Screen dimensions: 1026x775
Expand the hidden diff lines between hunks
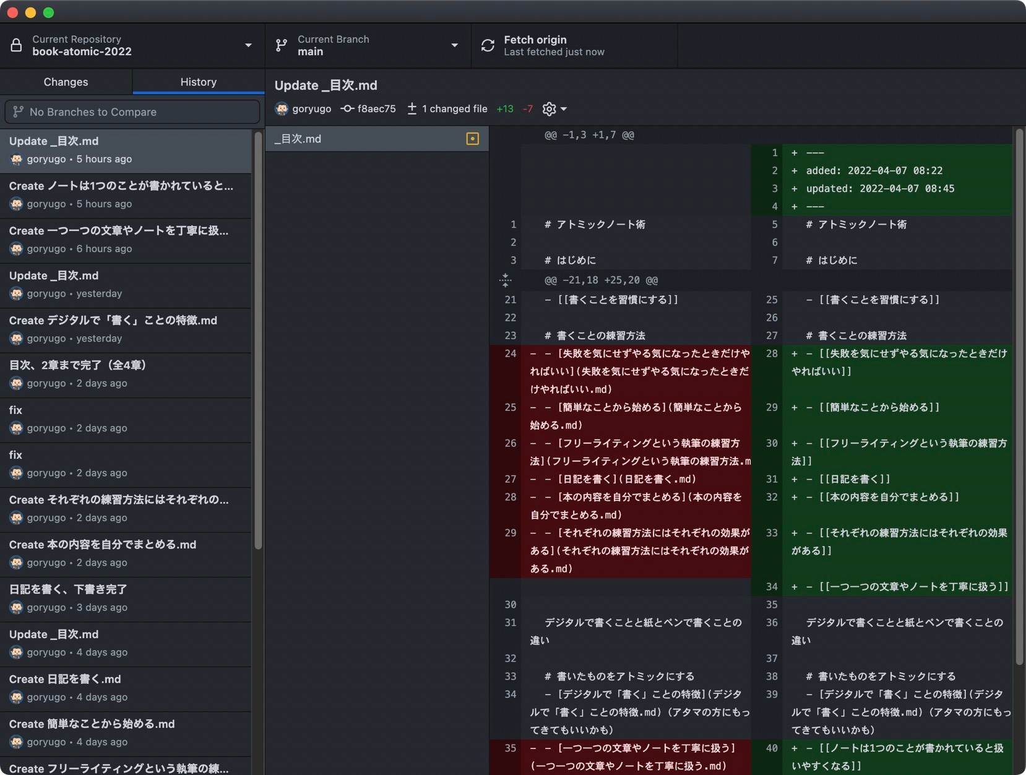506,280
